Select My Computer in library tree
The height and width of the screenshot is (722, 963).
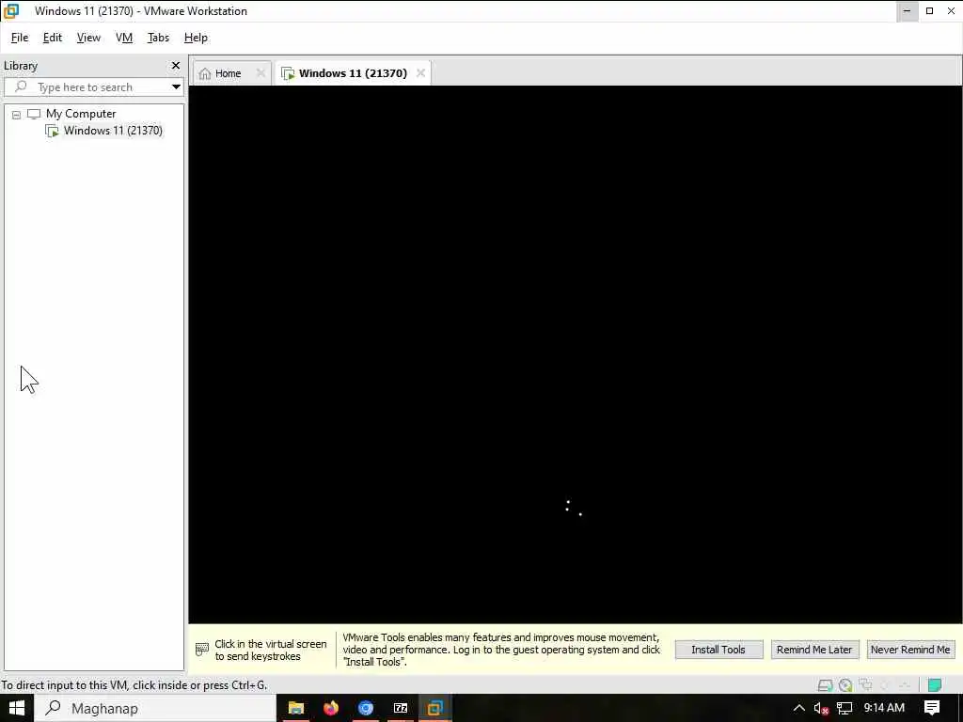(x=81, y=114)
